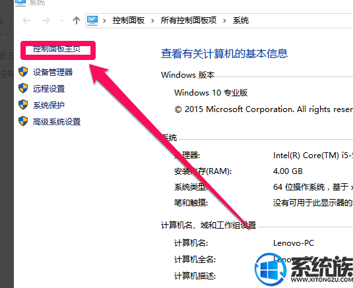Click shield icon beside 系统保护
Screen dimensions: 353x288
[x=23, y=105]
